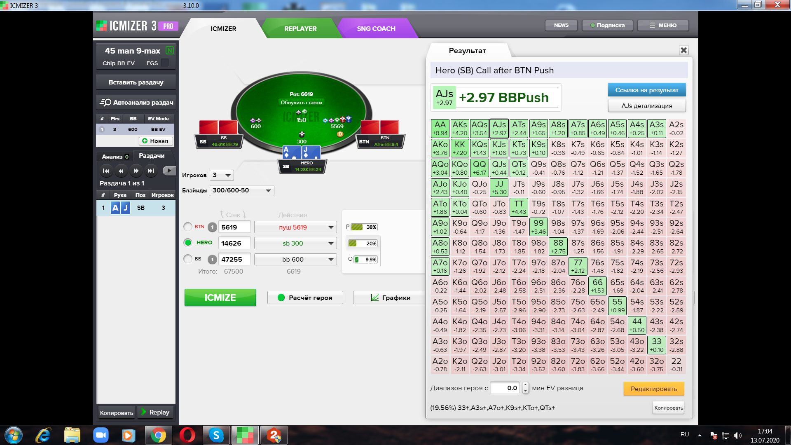Show hidden system tray icons

[700, 435]
